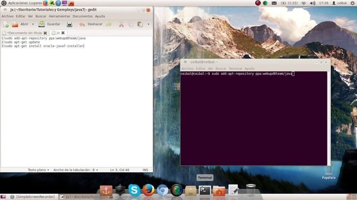Open gedit Ayuda menu

coord(100,16)
